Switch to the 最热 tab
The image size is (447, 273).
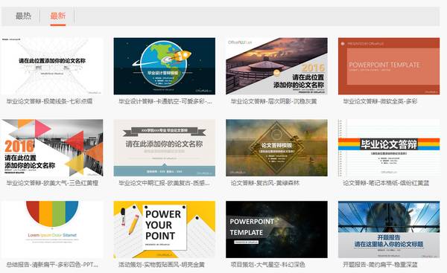click(23, 16)
